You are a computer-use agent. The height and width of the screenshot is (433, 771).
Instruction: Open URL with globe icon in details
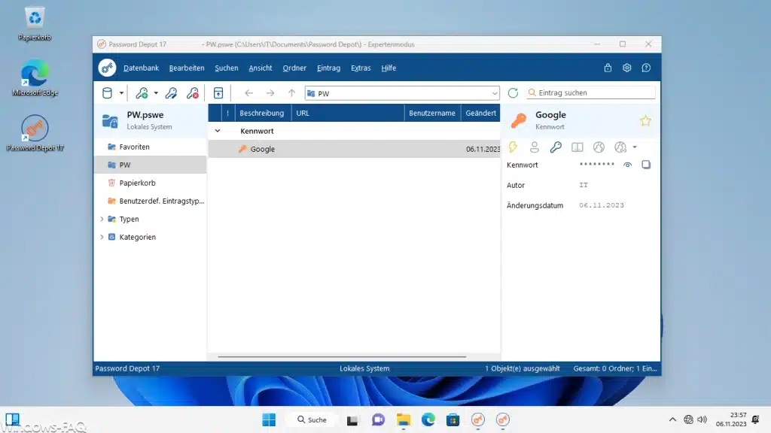[599, 147]
